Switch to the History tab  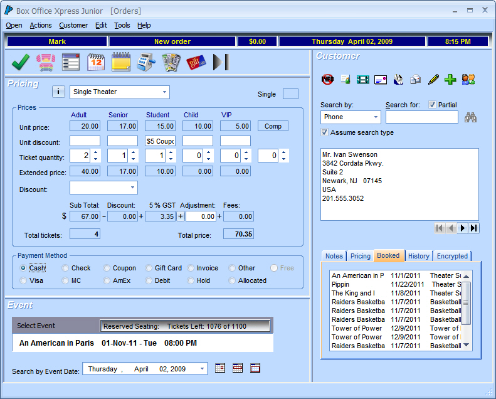tap(418, 256)
